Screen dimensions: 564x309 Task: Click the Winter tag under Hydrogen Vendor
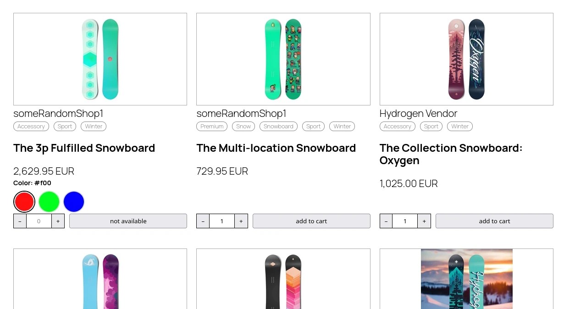tap(459, 126)
